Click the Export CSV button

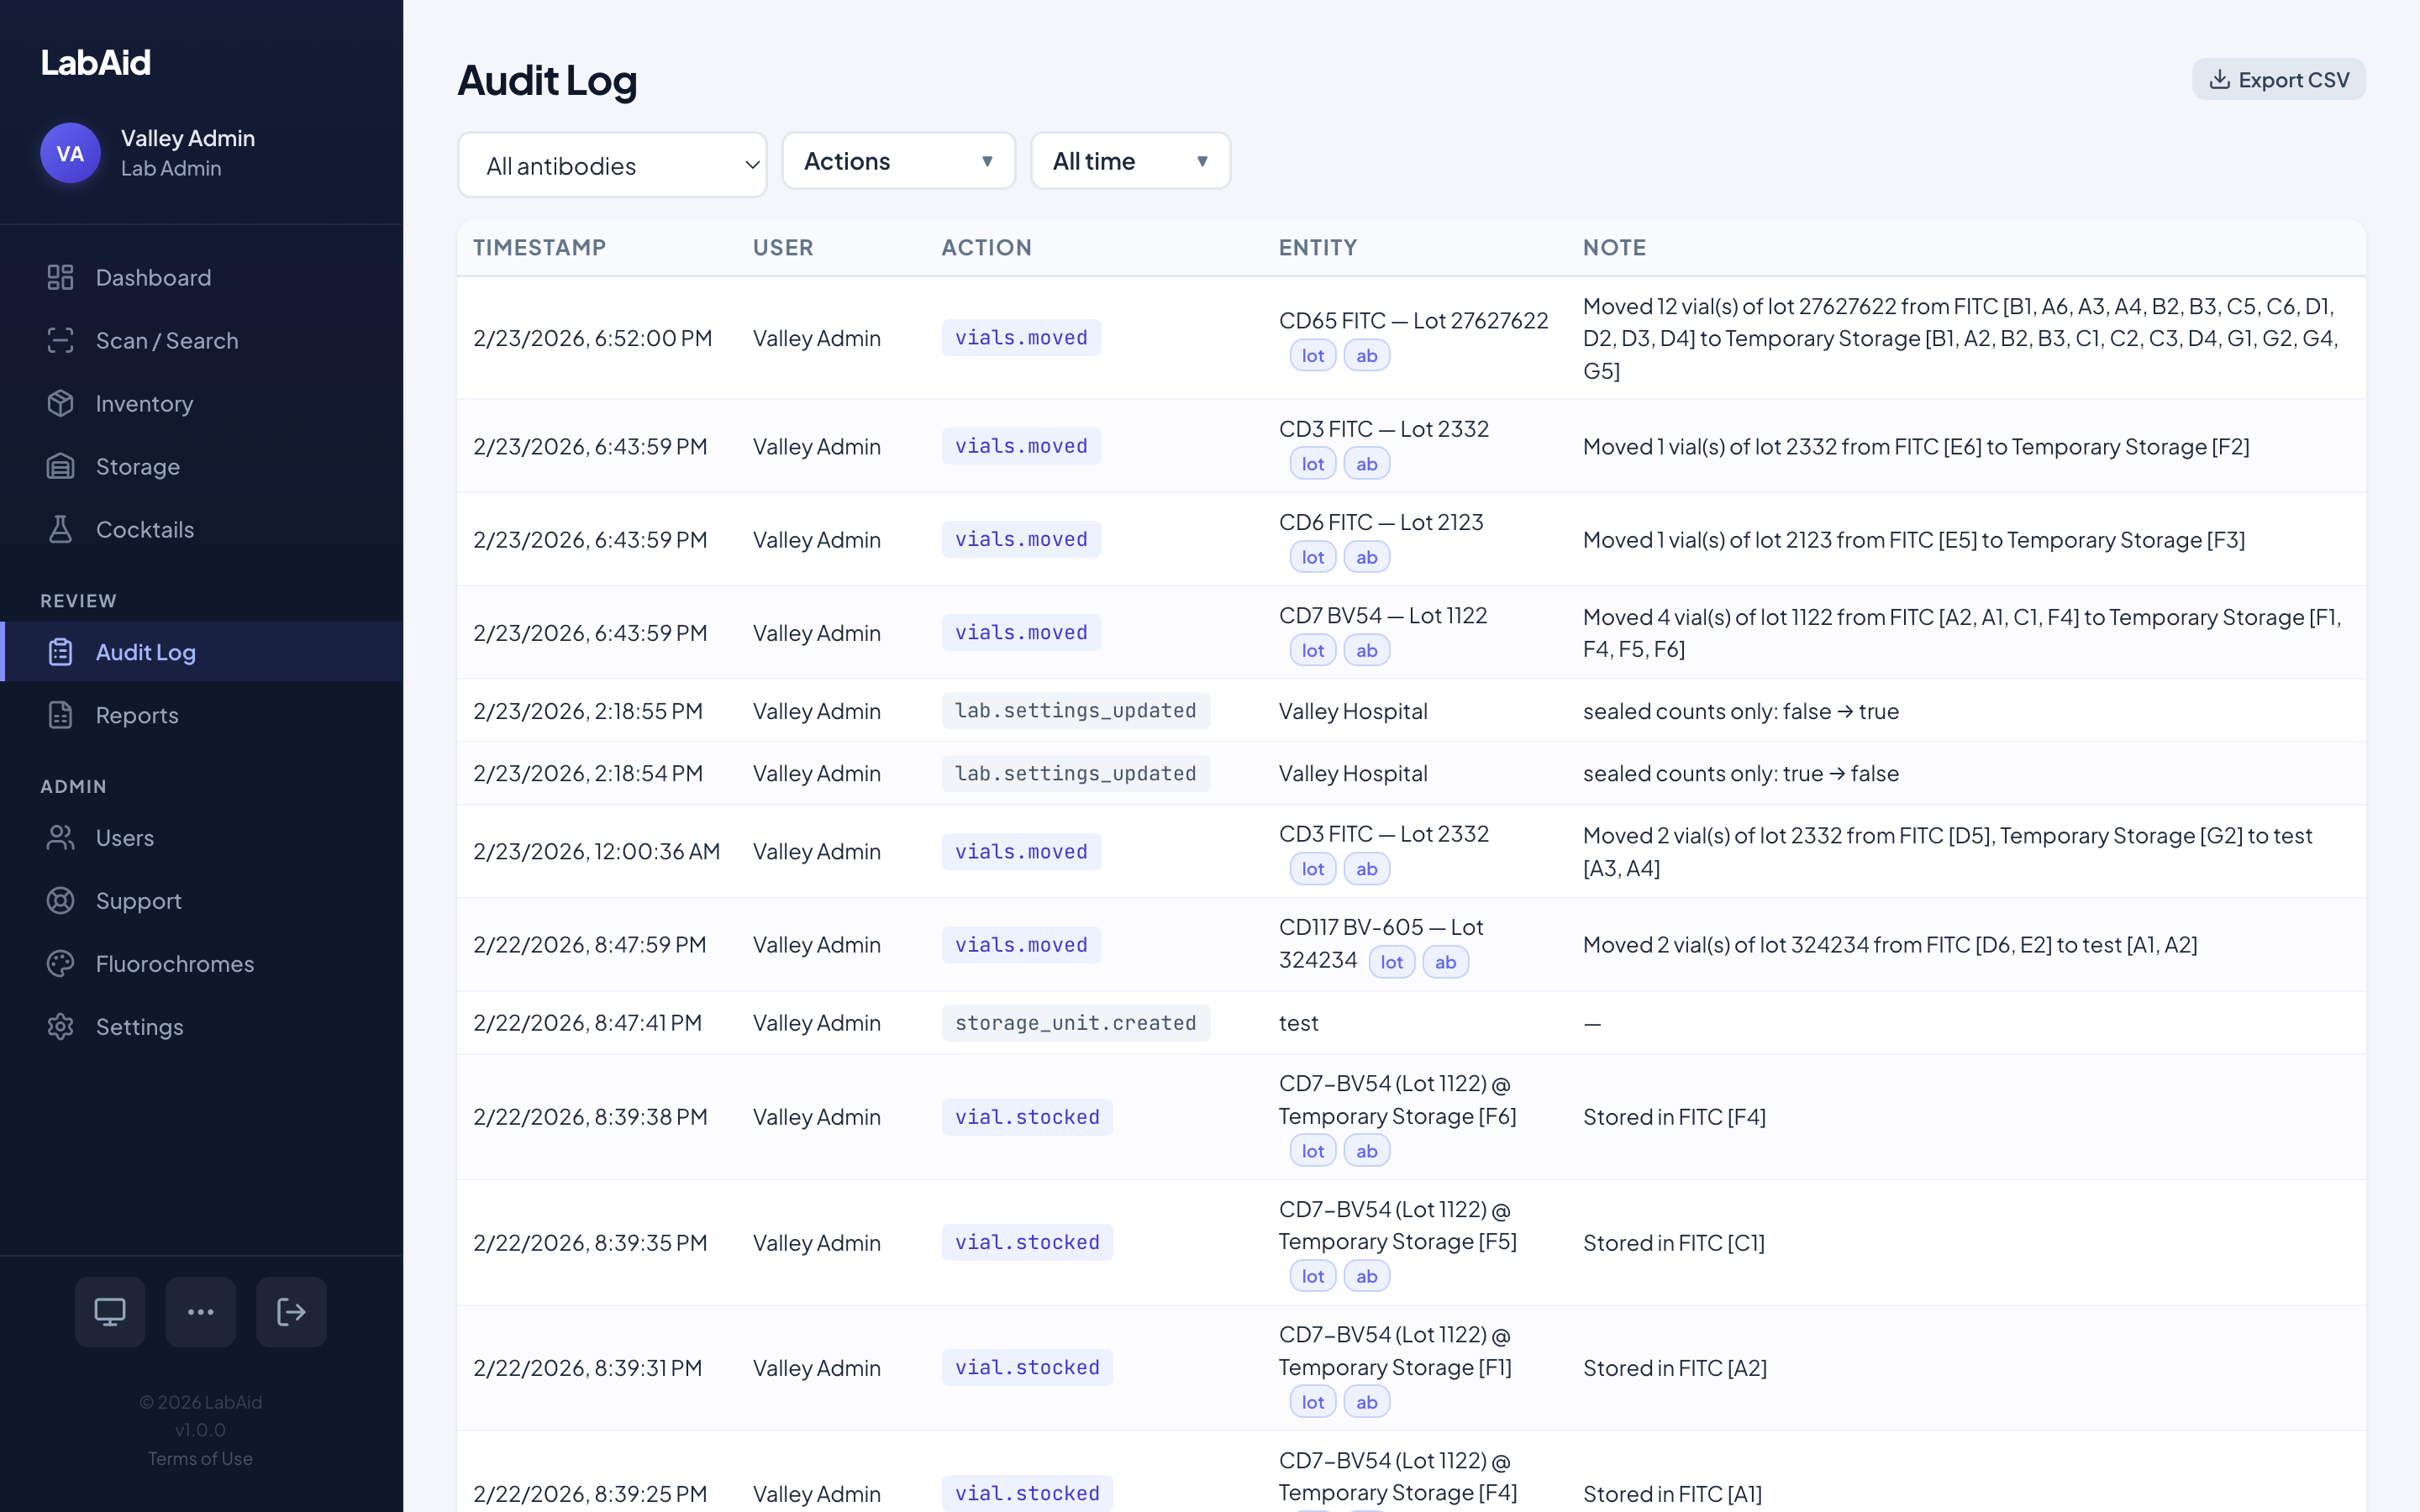point(2278,79)
